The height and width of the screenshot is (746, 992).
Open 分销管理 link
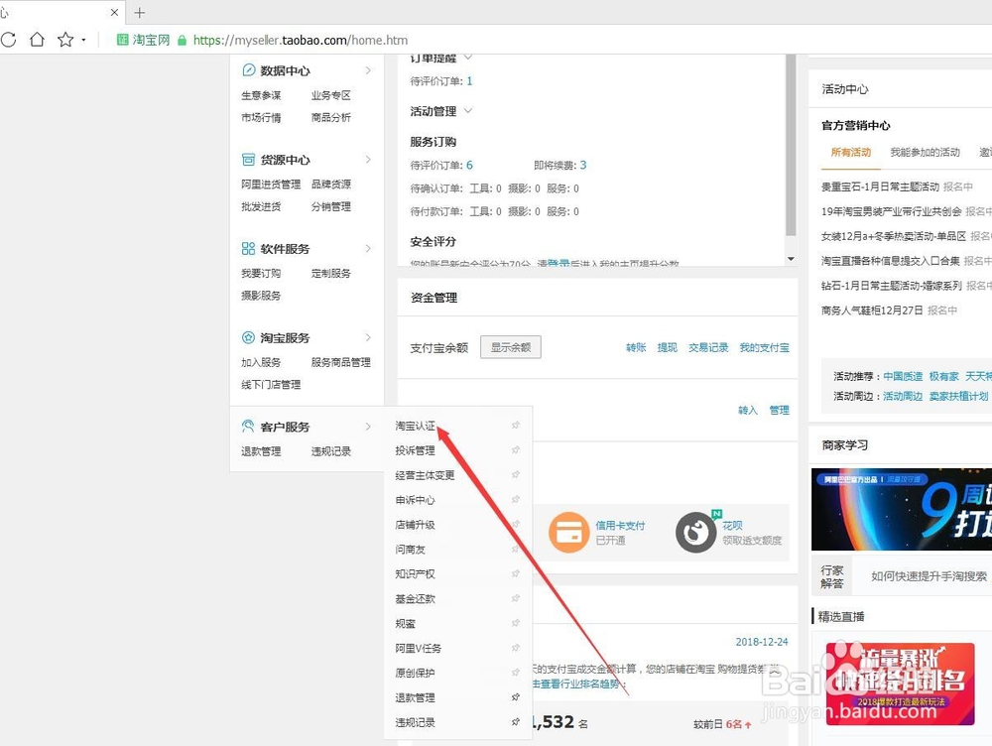click(331, 206)
